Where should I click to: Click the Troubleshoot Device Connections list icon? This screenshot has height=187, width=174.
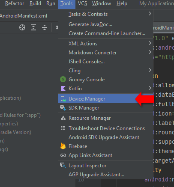click(63, 128)
